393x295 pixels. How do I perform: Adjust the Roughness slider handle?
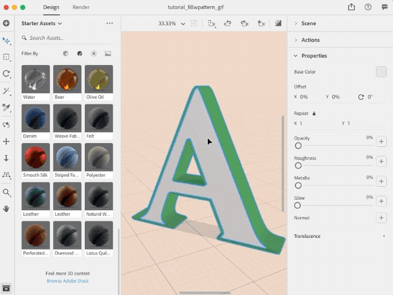click(298, 165)
